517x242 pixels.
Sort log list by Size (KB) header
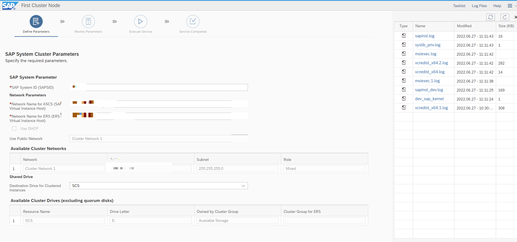506,26
